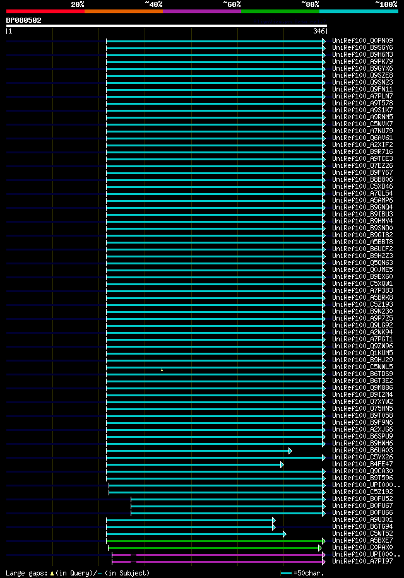Select the UniRef100_B9F9N6 label
404x578 pixels.
(x=362, y=422)
